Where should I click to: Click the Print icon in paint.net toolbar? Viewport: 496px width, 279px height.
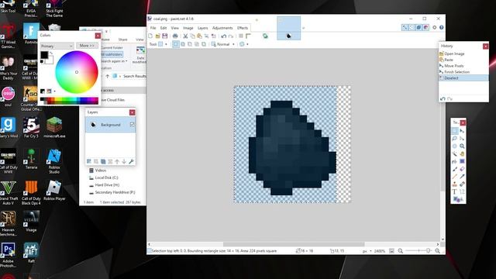point(175,36)
